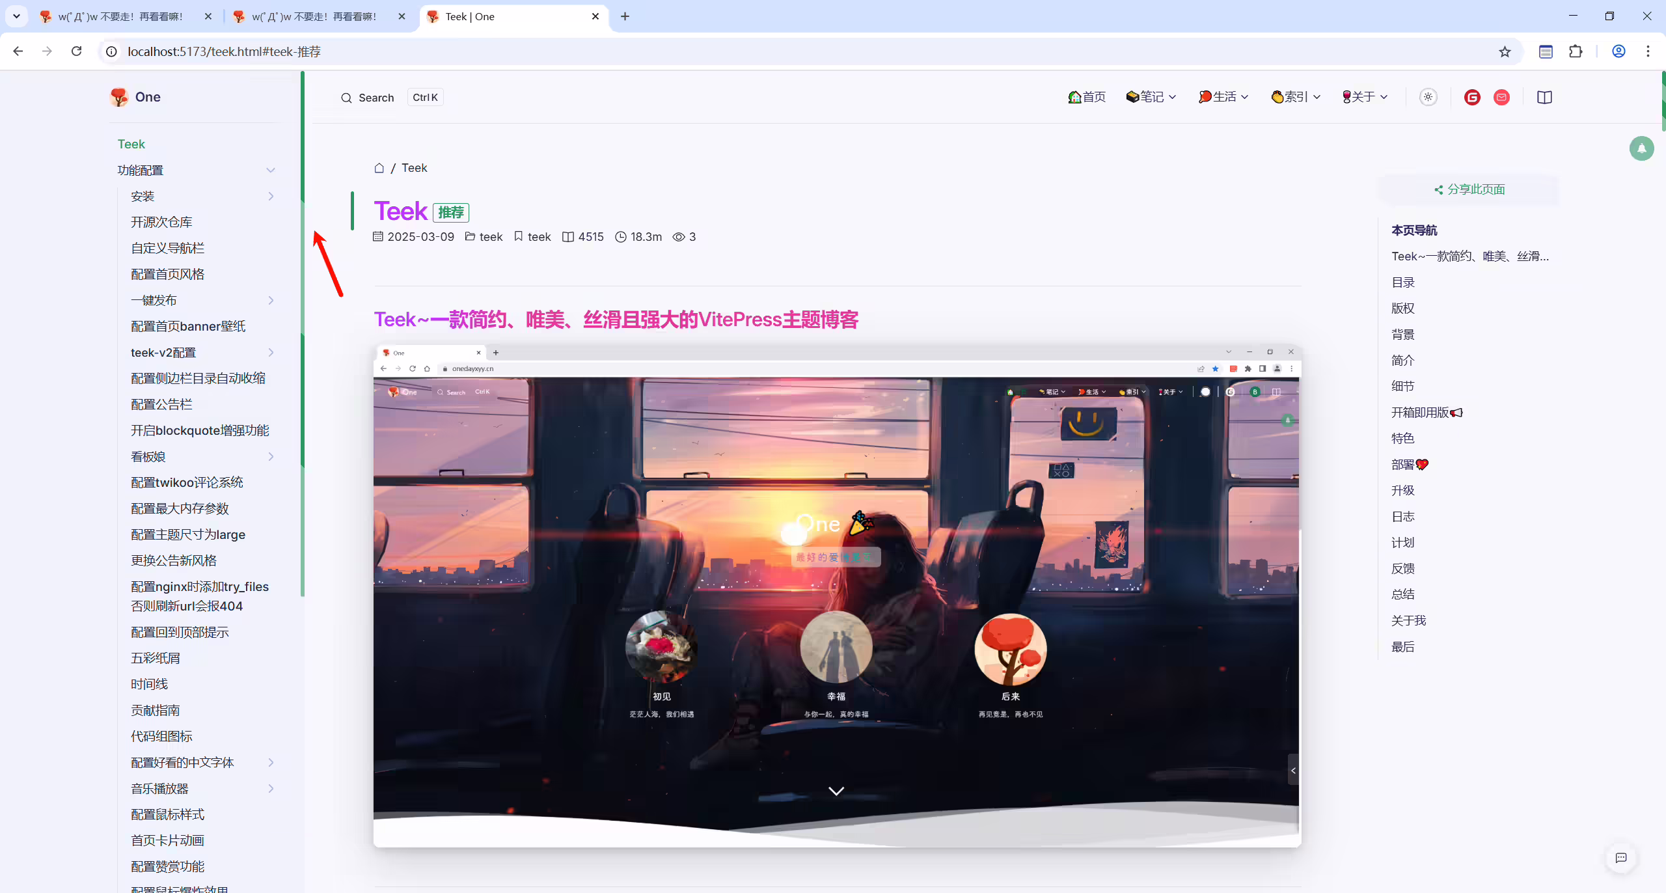Screen dimensions: 1666x893
Task: Click the page vertical scrollbar
Action: (1663, 101)
